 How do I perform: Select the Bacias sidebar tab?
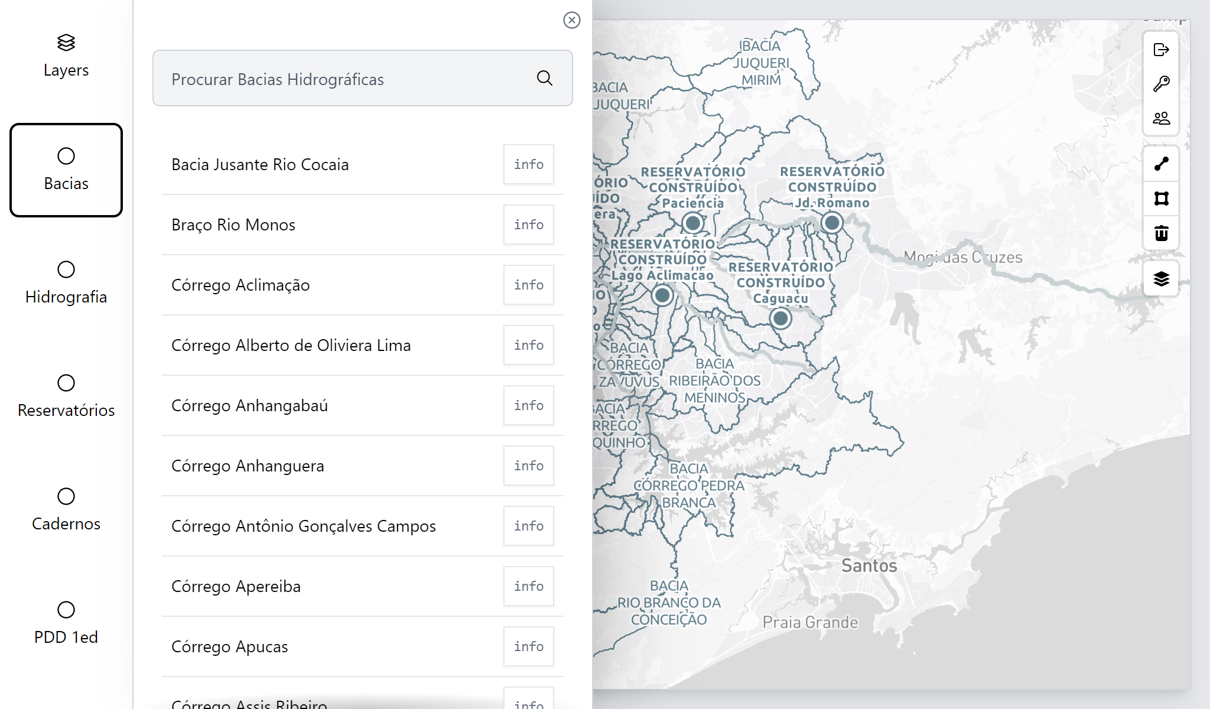(66, 170)
